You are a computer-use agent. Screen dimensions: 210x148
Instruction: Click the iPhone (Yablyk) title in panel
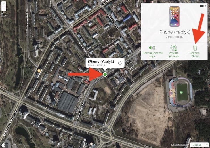click(174, 32)
